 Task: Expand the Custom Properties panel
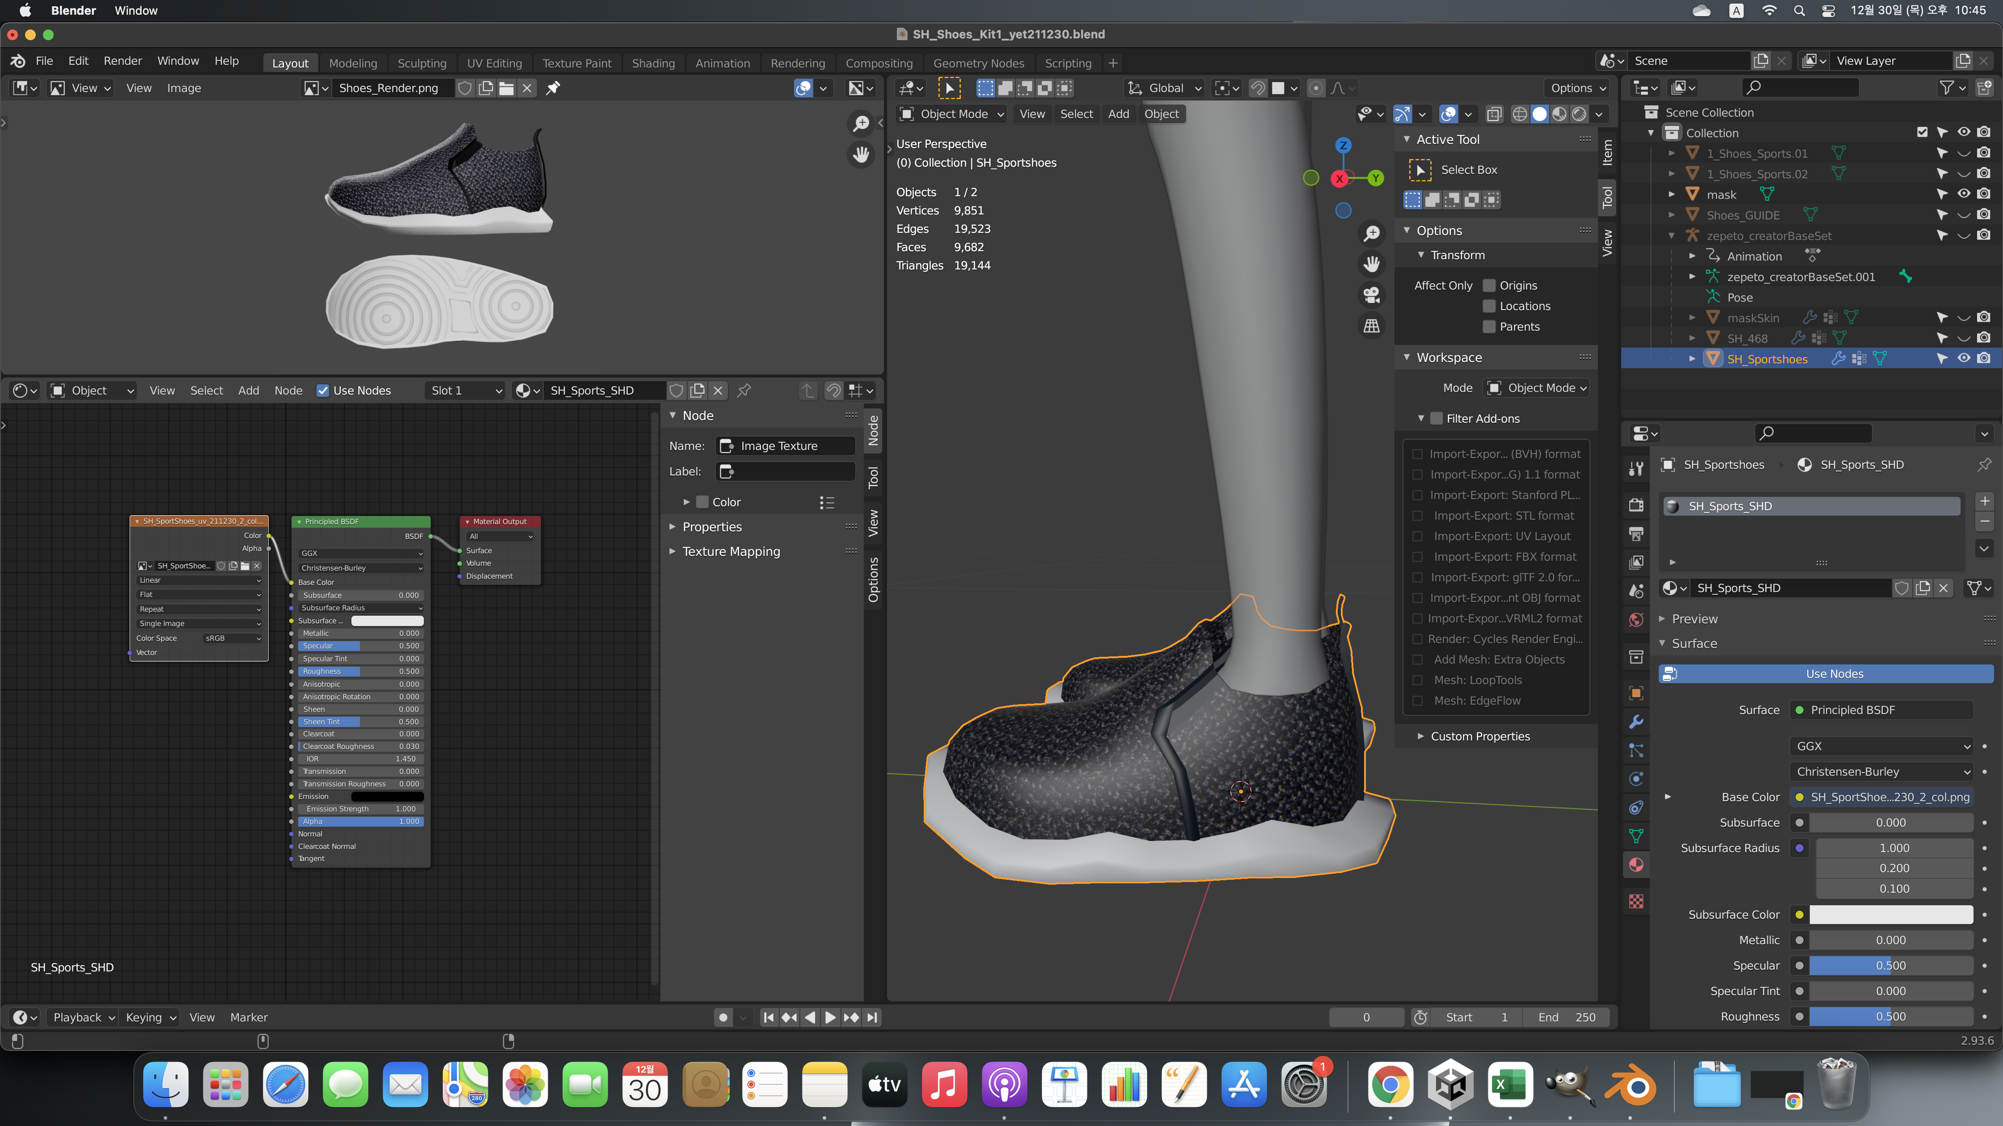pos(1480,736)
